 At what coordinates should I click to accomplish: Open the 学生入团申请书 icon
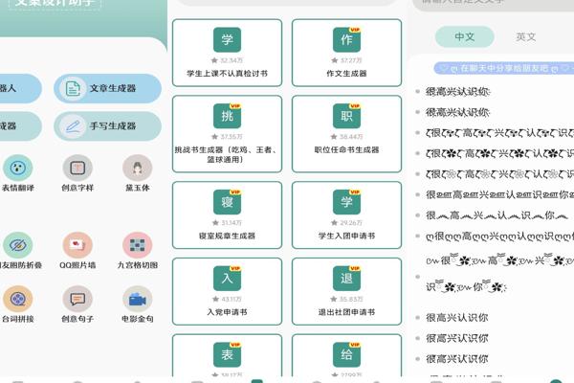[346, 202]
